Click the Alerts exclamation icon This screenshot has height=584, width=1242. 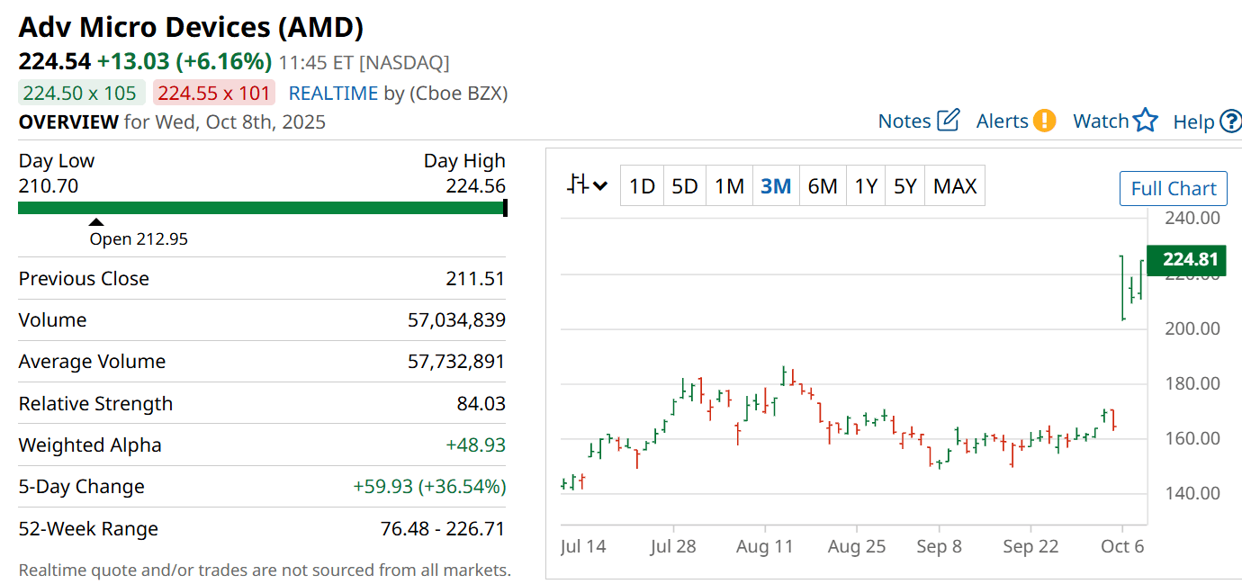pos(1044,121)
